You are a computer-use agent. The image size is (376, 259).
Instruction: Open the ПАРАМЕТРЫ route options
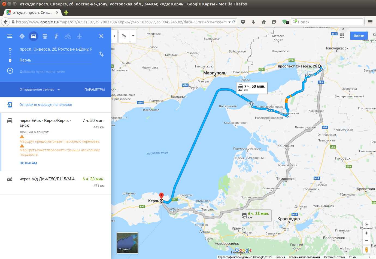[95, 90]
